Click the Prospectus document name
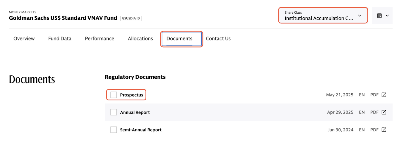This screenshot has width=403, height=164. pos(131,95)
